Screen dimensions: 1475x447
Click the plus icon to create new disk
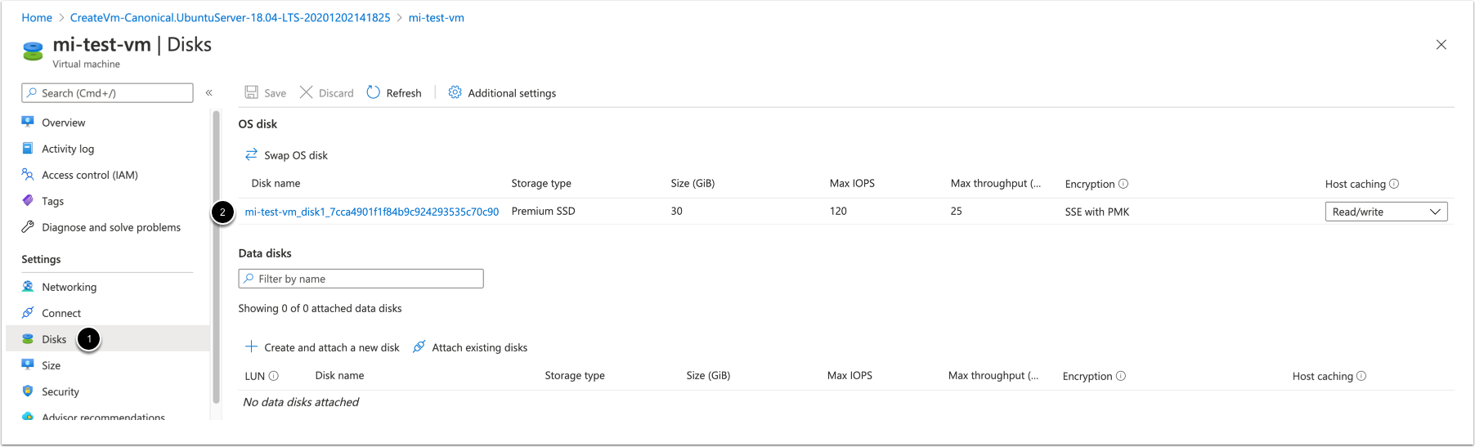coord(251,346)
